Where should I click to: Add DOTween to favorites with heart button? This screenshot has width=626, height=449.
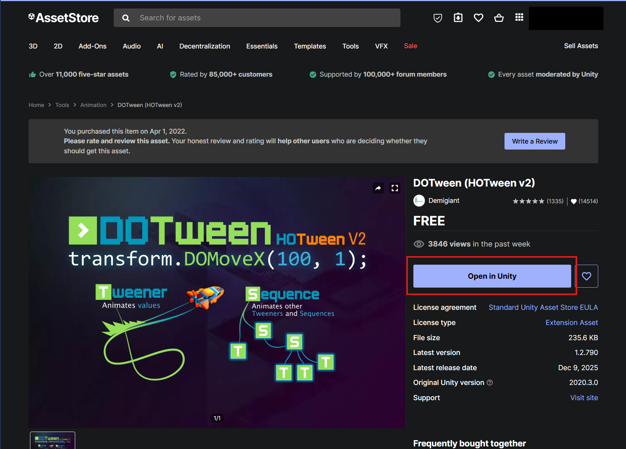(586, 276)
